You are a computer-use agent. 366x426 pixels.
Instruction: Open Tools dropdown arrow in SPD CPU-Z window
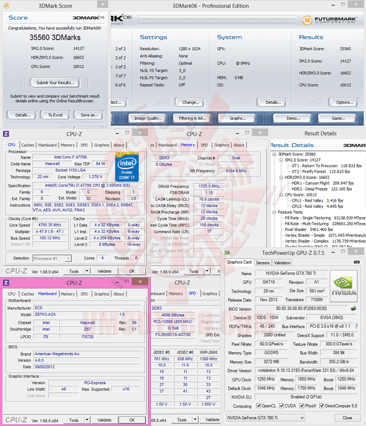click(195, 420)
